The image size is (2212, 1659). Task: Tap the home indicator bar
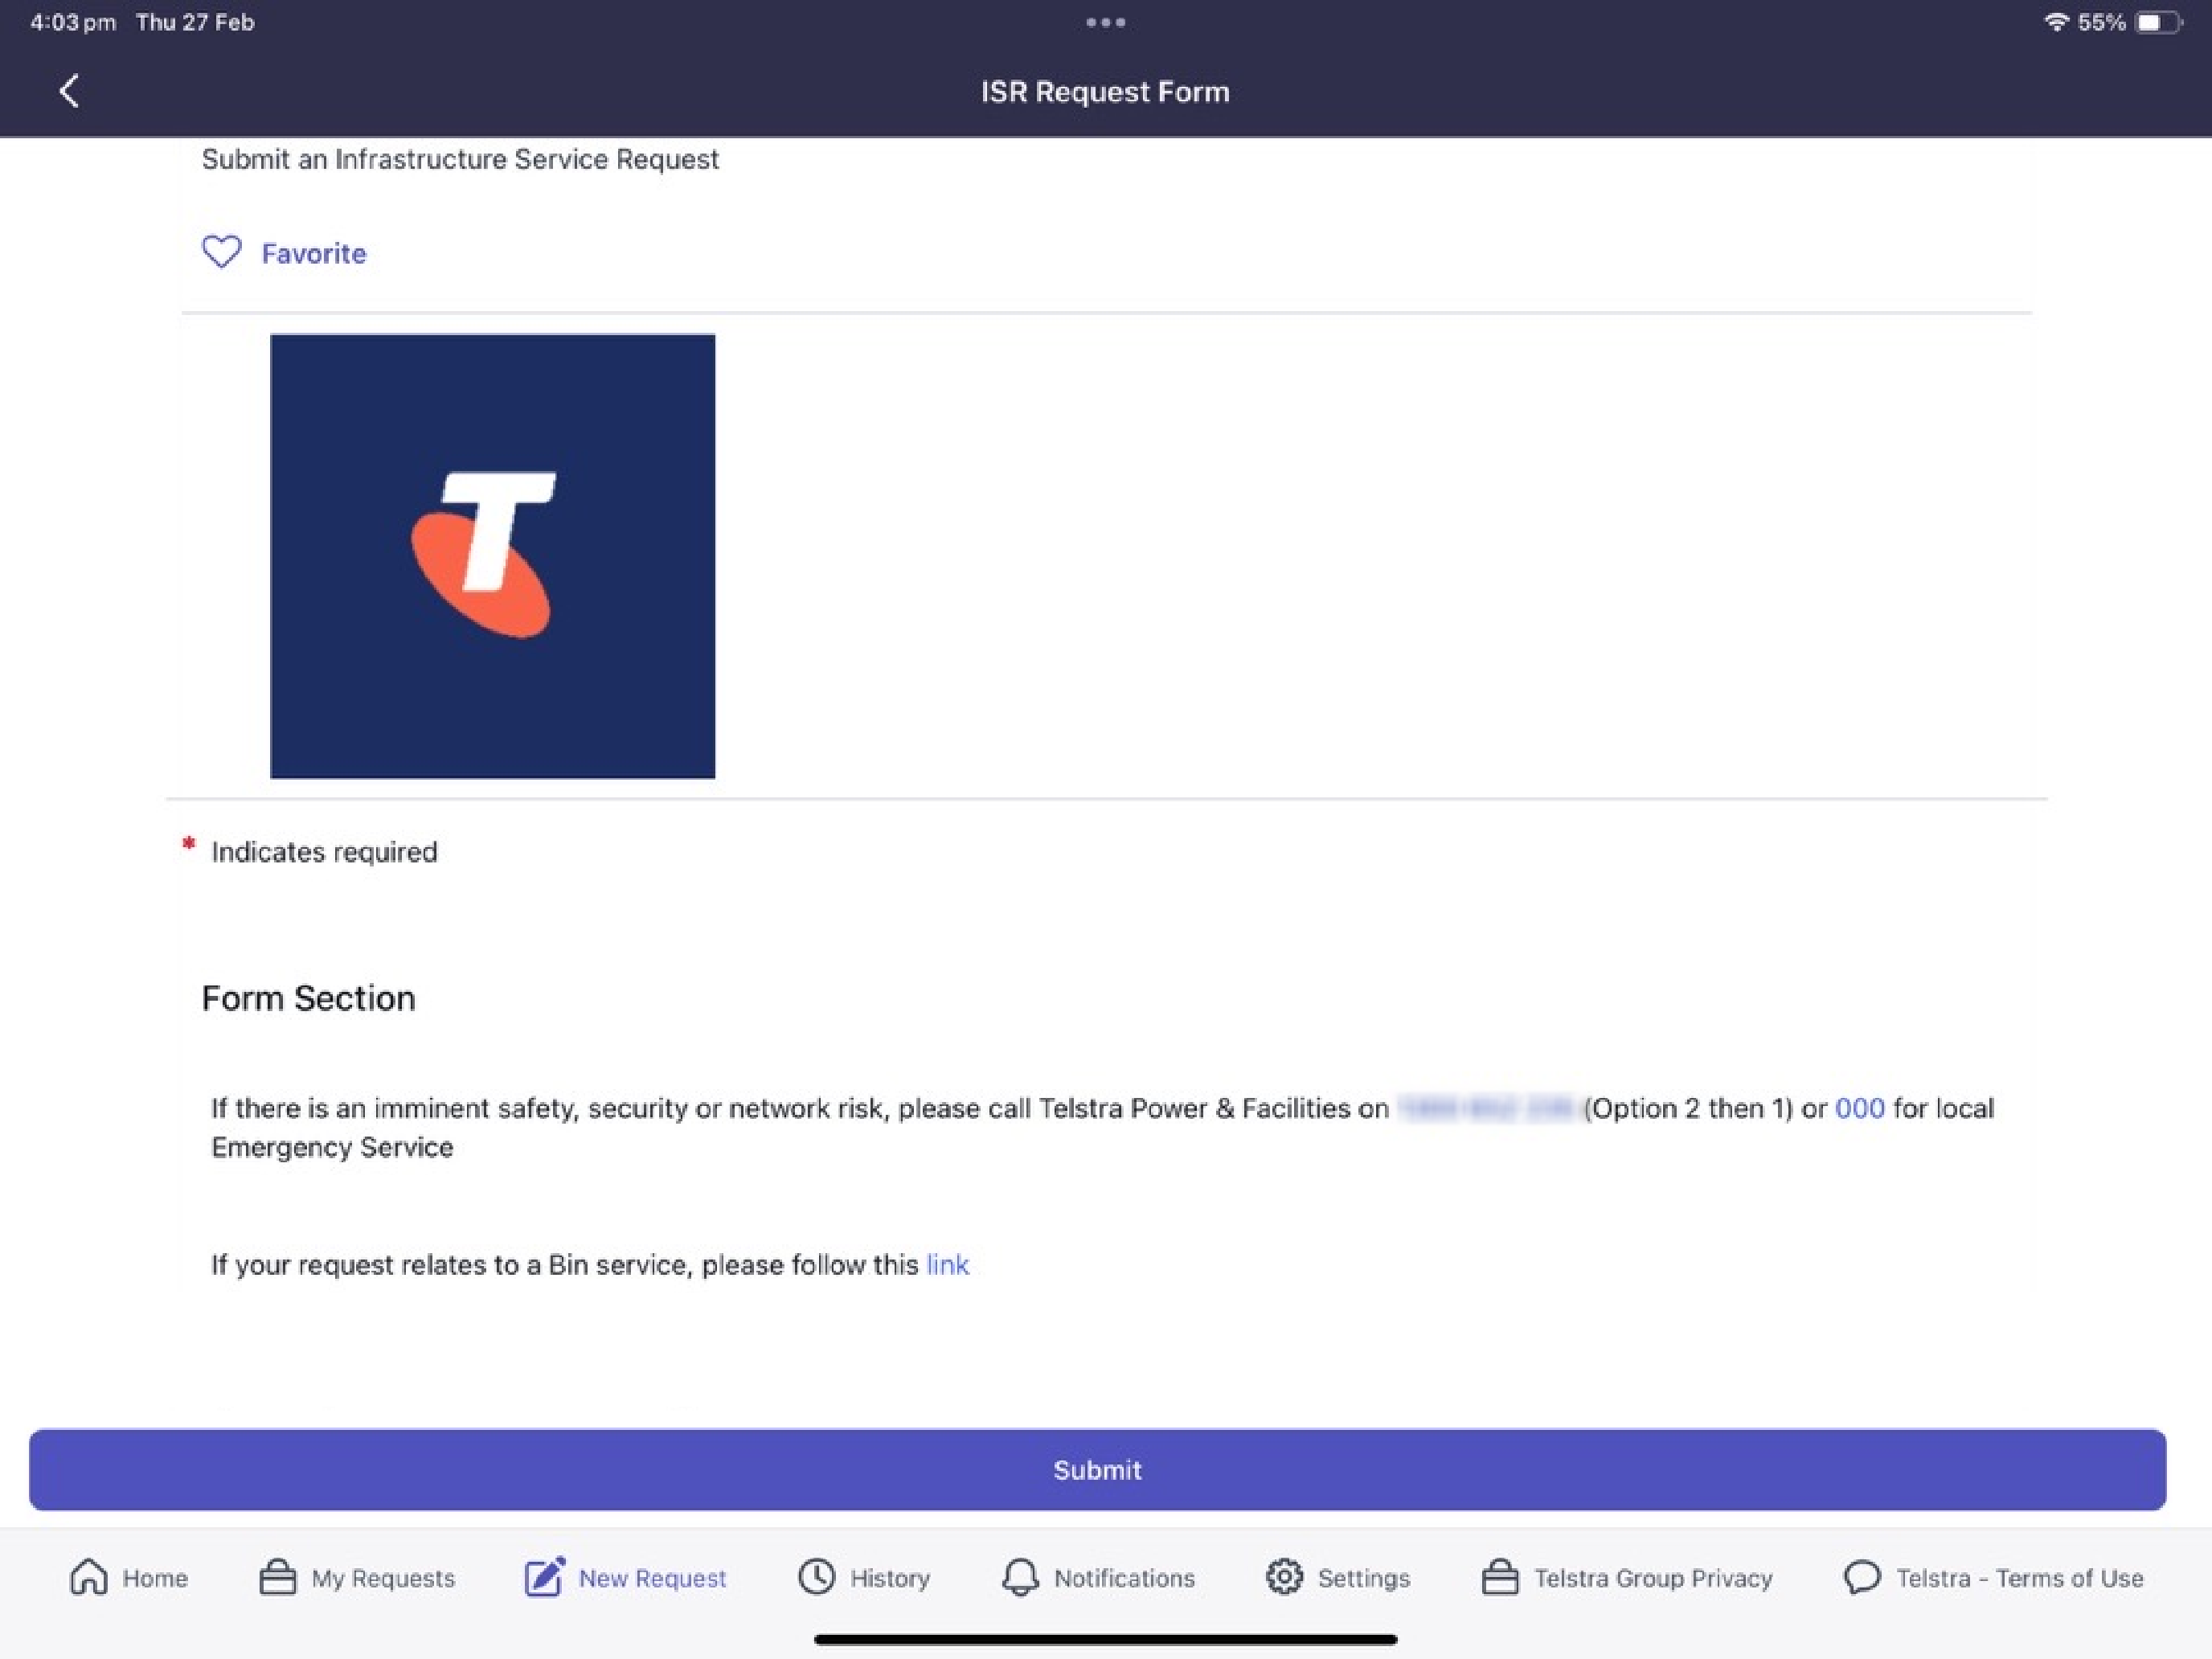click(x=1105, y=1639)
